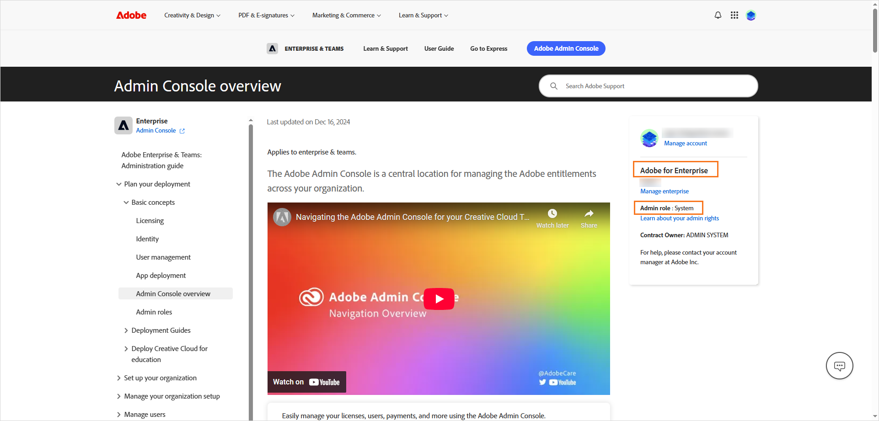Click the sidebar vertical scrollbar
Screen dimensions: 879x421
pos(251,272)
